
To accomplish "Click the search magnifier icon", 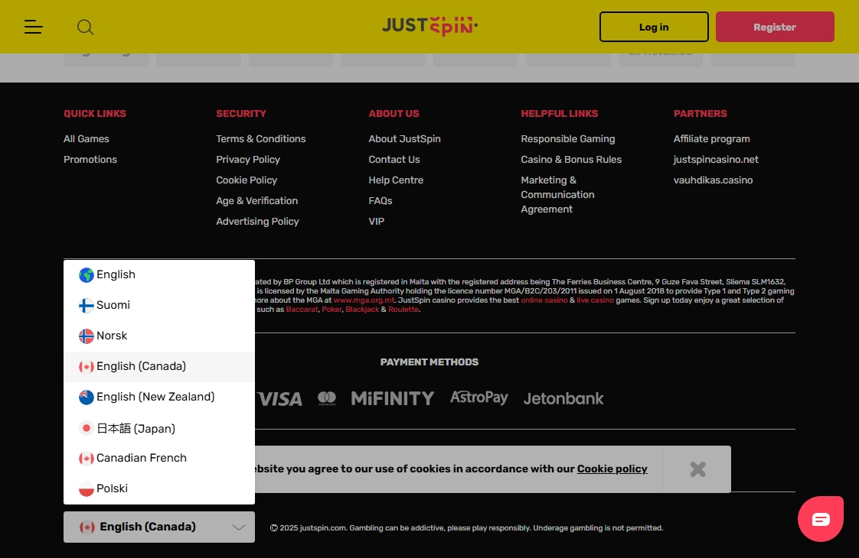I will 85,28.
